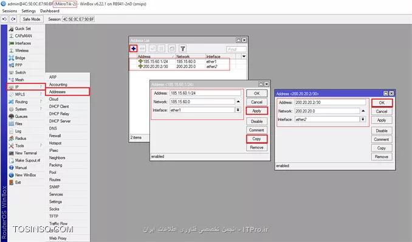This screenshot has width=412, height=242.
Task: Collapse Network field arrow in 200.20.20.2/30 dialog
Action: (363, 111)
